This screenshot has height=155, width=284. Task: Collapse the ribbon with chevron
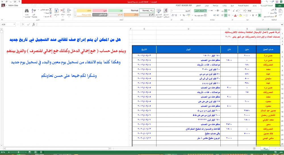point(2,20)
